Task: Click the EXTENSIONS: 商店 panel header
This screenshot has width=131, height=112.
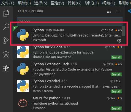Action: click(x=31, y=11)
